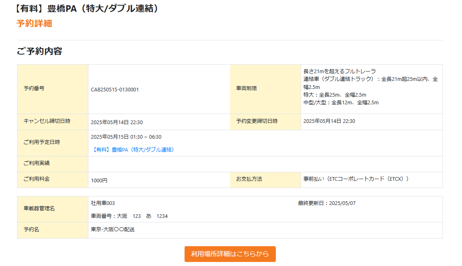This screenshot has height=266, width=462.
Task: Click the empty ご利用実績 value cell
Action: [265, 164]
